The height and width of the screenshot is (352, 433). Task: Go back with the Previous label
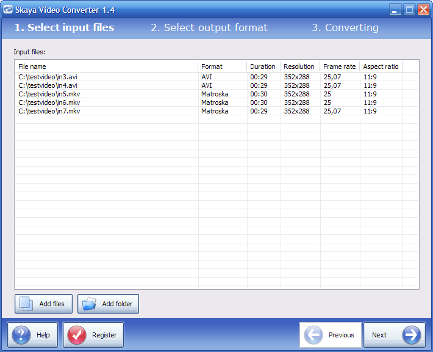pos(341,335)
